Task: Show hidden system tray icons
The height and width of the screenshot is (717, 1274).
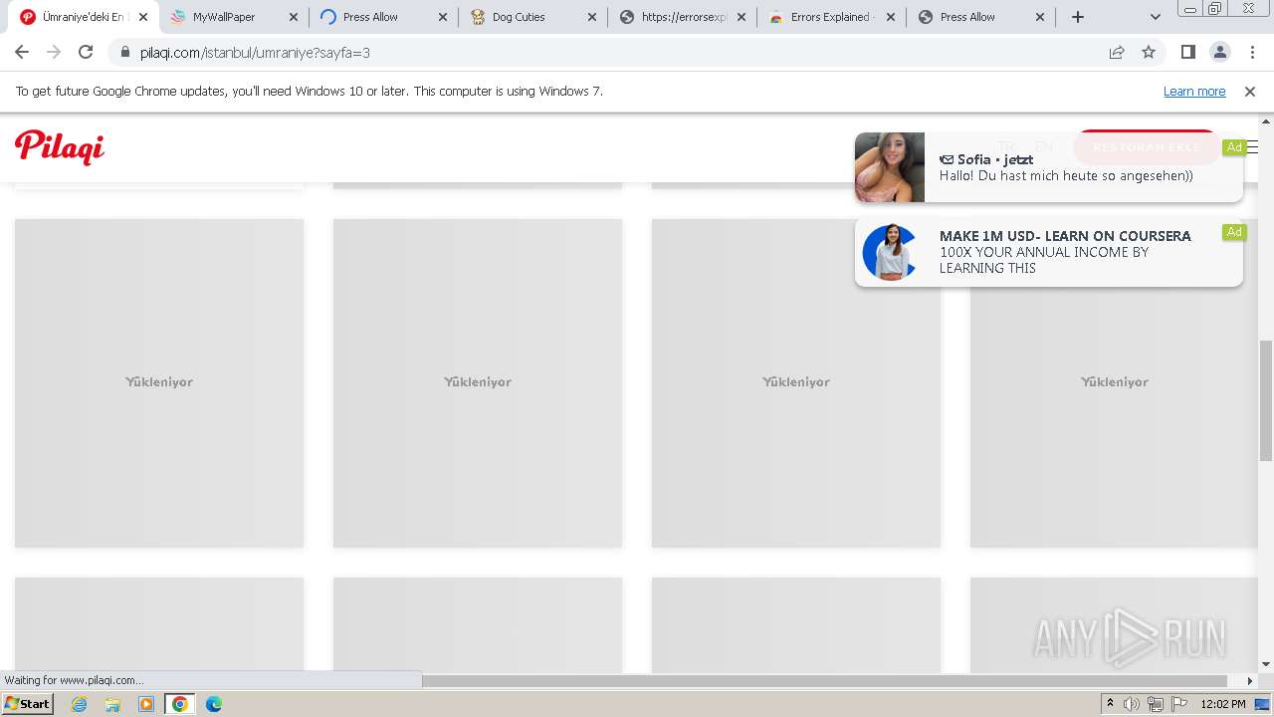Action: (x=1110, y=704)
